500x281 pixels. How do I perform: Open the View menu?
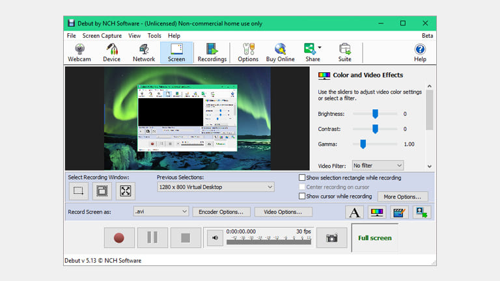click(134, 36)
